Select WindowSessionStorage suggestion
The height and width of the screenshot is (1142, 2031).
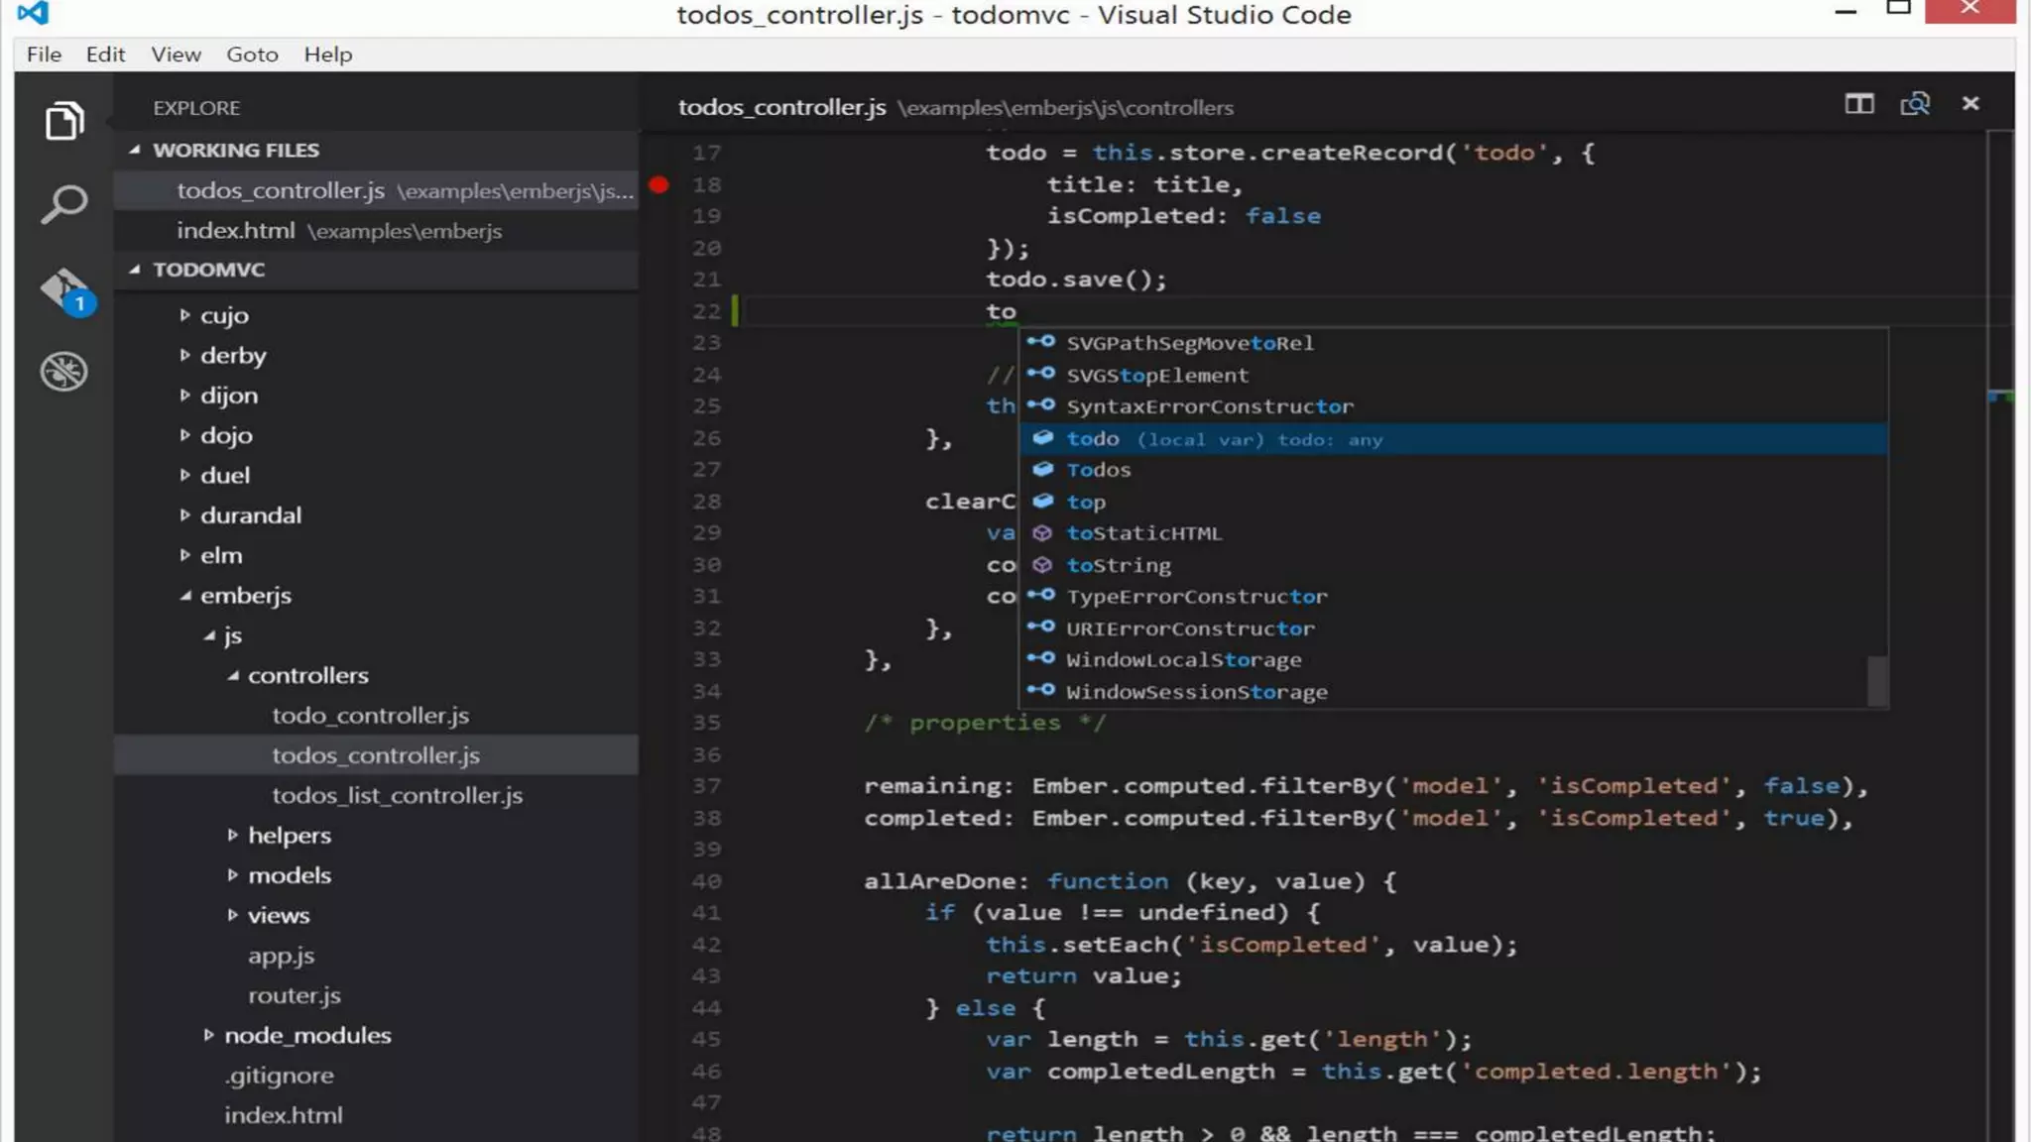point(1453,692)
